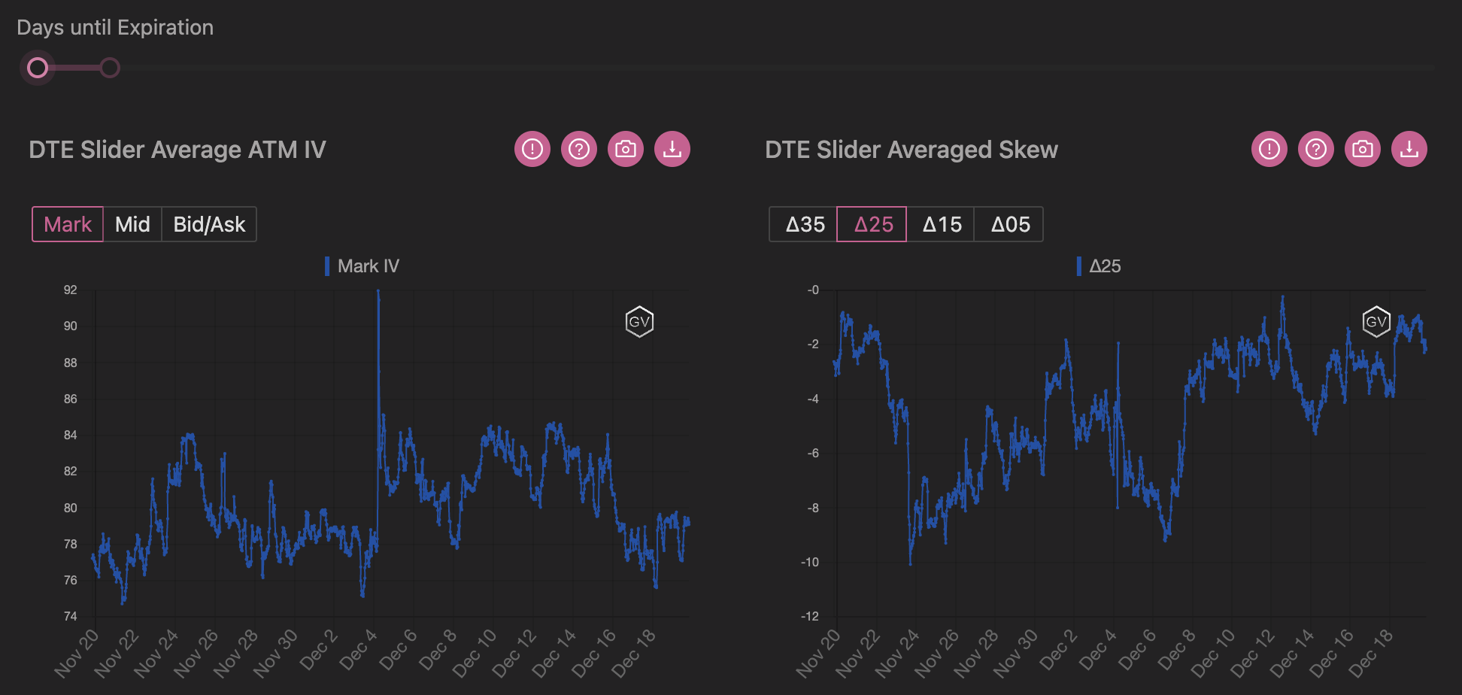
Task: Toggle the Mark IV legend series
Action: (362, 266)
